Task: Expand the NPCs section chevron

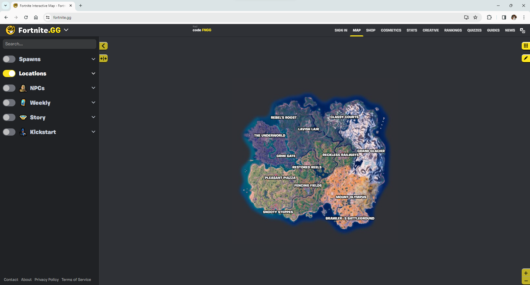Action: (93, 88)
